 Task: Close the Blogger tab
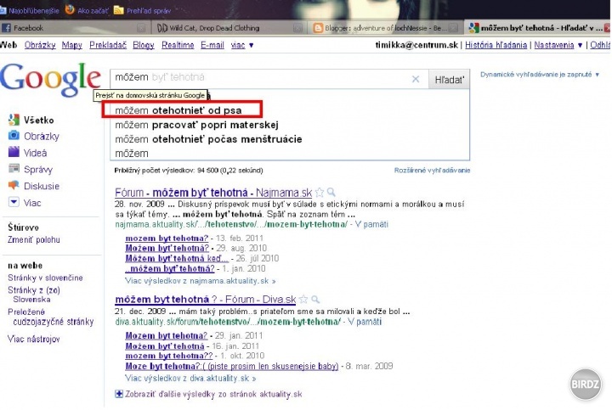tap(453, 28)
